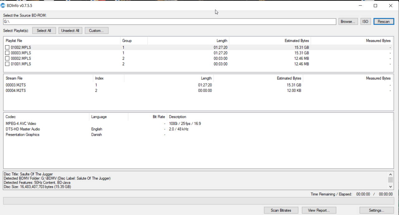The image size is (399, 215).
Task: Select the DTS-HD Master Audio row
Action: [198, 129]
